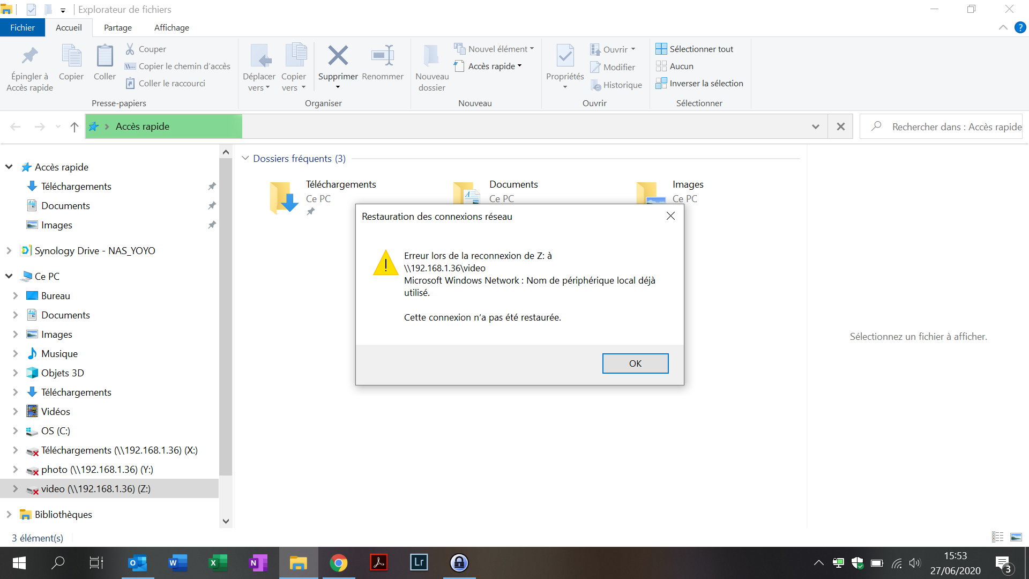Switch to the Affichage ribbon tab

(171, 28)
